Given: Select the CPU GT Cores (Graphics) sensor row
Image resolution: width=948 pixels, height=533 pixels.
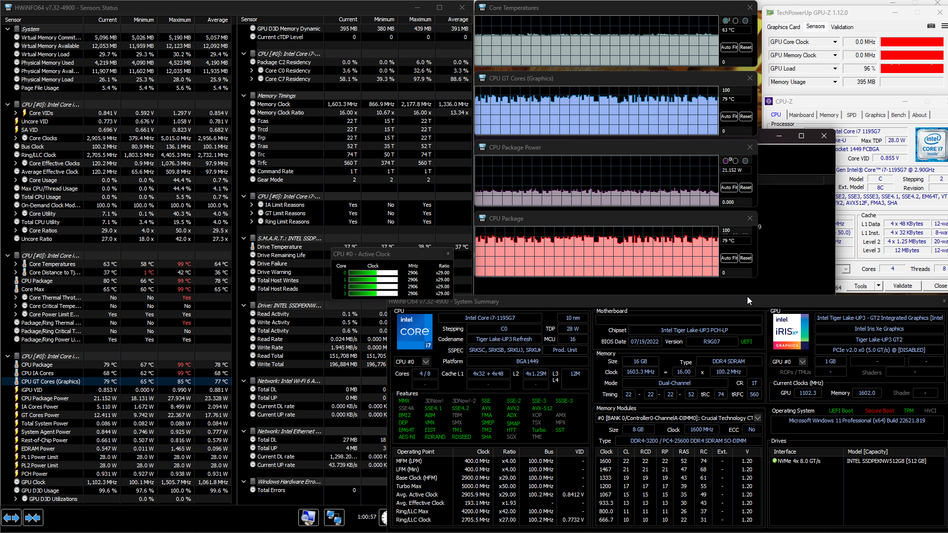Looking at the screenshot, I should [x=116, y=381].
